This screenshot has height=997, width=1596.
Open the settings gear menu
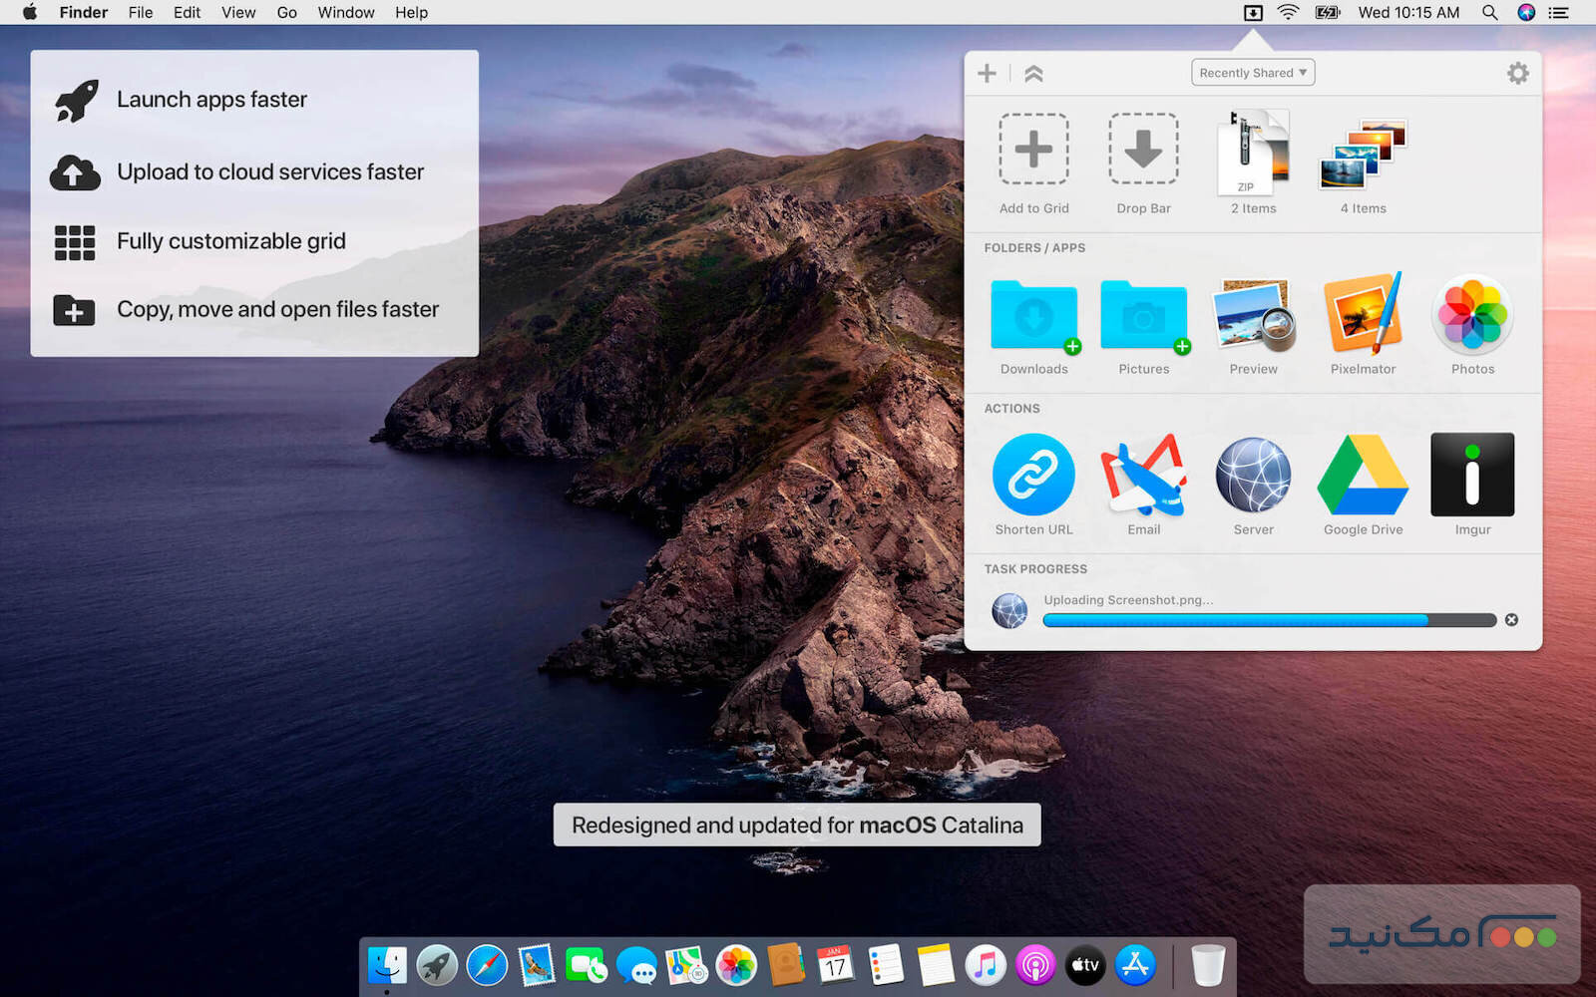click(x=1517, y=74)
